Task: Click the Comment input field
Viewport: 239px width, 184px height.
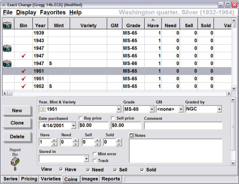Action: click(183, 126)
